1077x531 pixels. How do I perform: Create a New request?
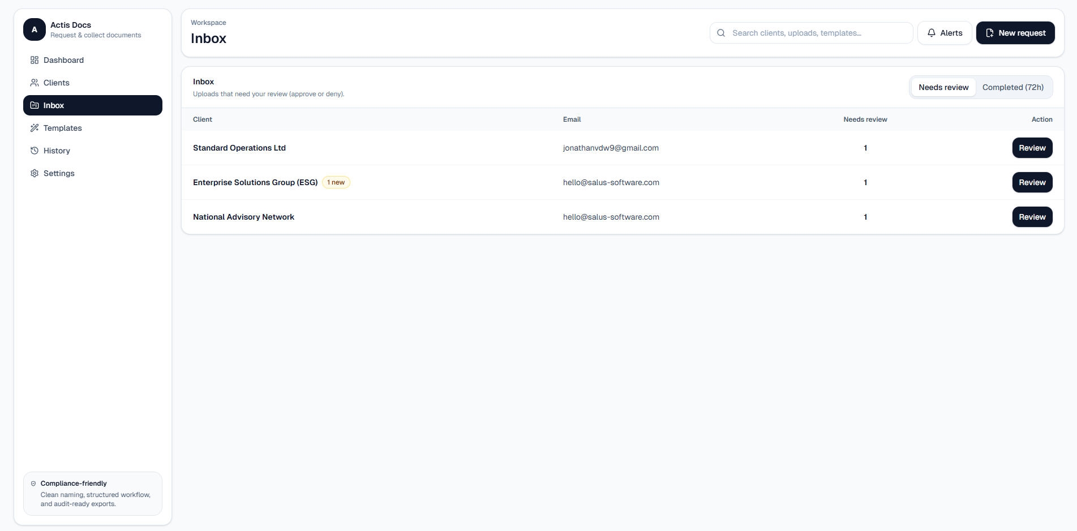click(1015, 33)
